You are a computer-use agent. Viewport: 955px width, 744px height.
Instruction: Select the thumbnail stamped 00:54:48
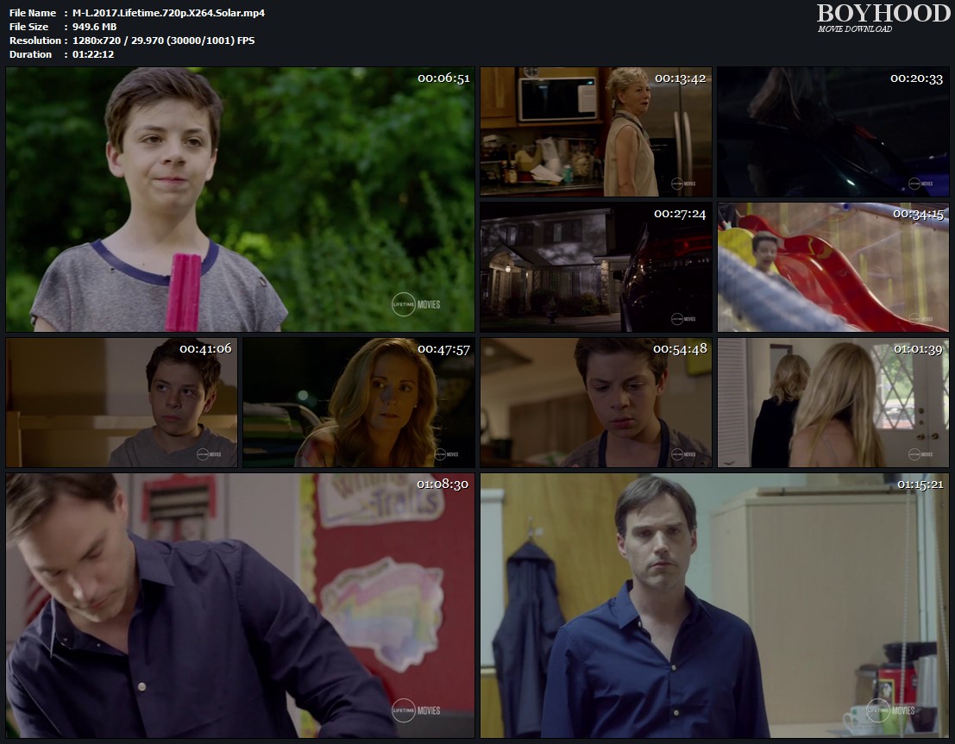pos(595,403)
